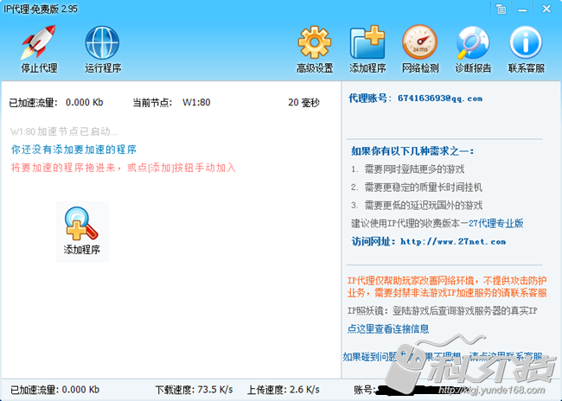Click 你还没有添加要加速的程序 message
562x401 pixels.
73,150
